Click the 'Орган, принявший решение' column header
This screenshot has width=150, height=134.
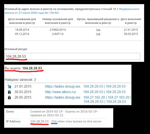(x=98, y=21)
